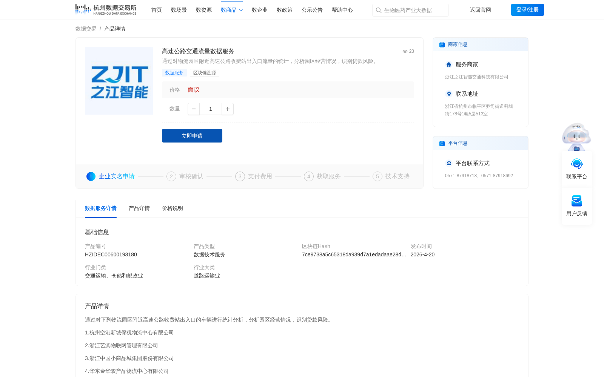
Task: Click step 2 circle 审核确认
Action: pos(171,176)
